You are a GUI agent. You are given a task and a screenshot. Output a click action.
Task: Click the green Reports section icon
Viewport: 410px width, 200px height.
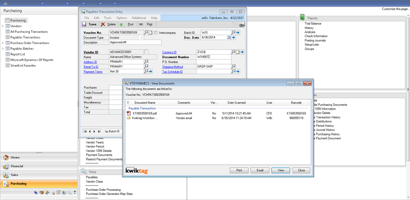click(302, 17)
